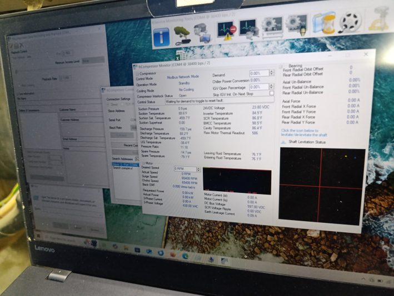Image resolution: width=394 pixels, height=296 pixels.
Task: Click the Recent Connections header button
Action: click(124, 145)
